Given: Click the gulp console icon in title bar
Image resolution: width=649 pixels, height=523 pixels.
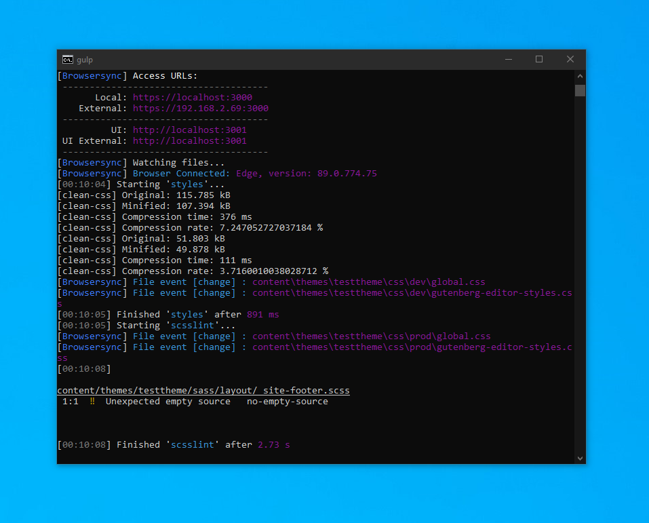Looking at the screenshot, I should tap(67, 60).
